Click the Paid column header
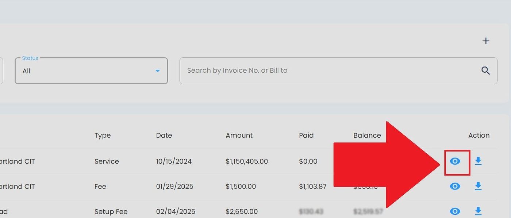 coord(306,135)
